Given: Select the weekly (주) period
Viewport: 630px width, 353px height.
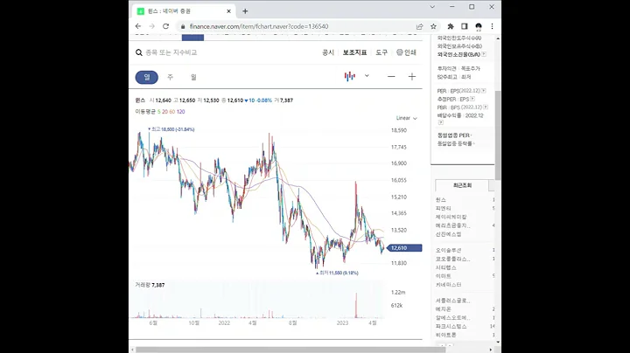Looking at the screenshot, I should 170,77.
